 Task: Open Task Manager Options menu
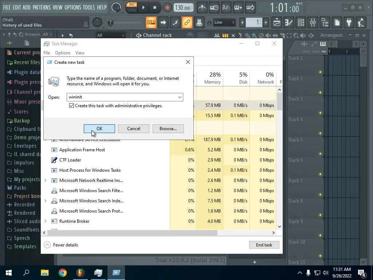63,53
